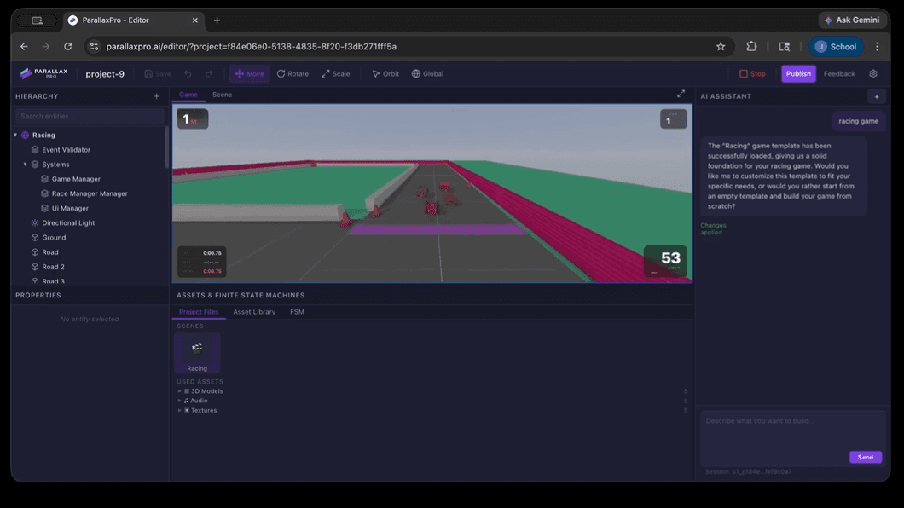Switch to the Scene view tab
This screenshot has height=508, width=904.
click(222, 95)
